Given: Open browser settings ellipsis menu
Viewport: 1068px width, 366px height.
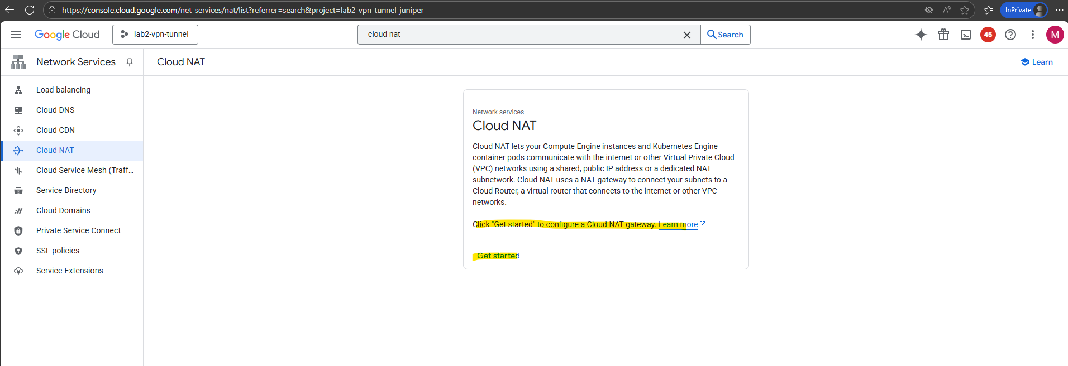Looking at the screenshot, I should [1060, 10].
